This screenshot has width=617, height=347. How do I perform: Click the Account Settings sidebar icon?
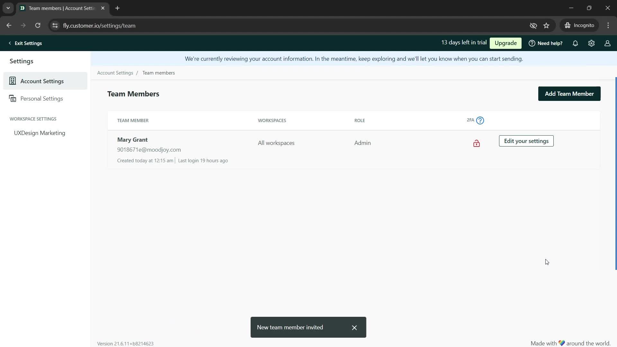12,81
